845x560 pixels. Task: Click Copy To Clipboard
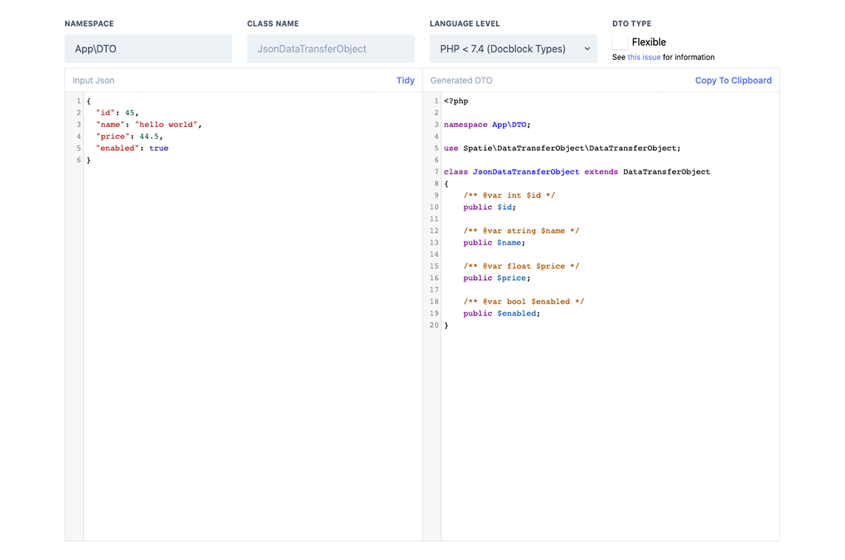pyautogui.click(x=733, y=80)
